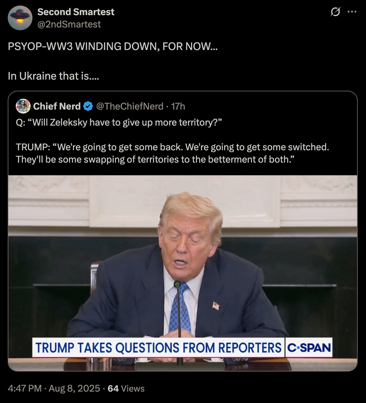366x403 pixels.
Task: Click the 17h quoted tweet timestamp
Action: coord(178,106)
